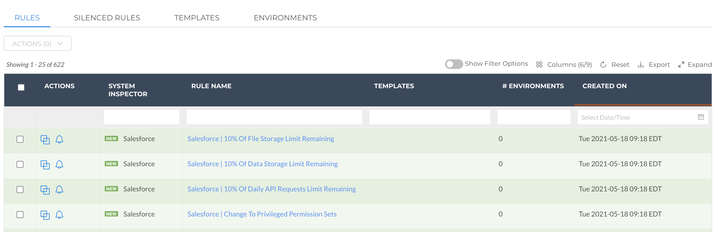Switch to the Templates tab
This screenshot has width=717, height=232.
197,18
